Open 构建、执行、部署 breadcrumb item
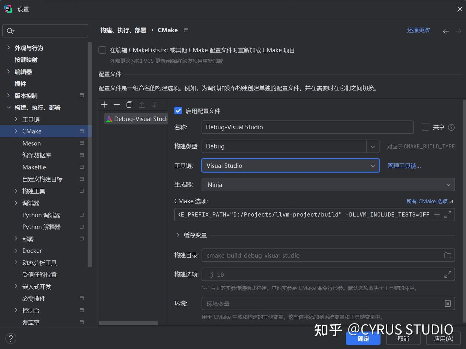 (x=123, y=30)
